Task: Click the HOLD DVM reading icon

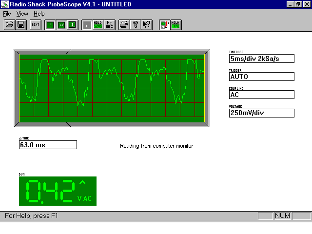Action: pos(176,25)
